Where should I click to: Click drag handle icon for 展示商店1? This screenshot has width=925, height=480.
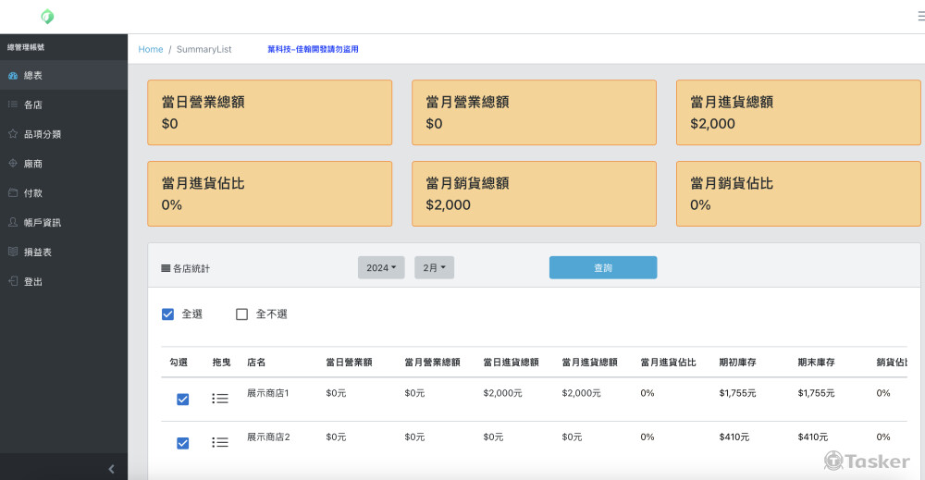220,399
